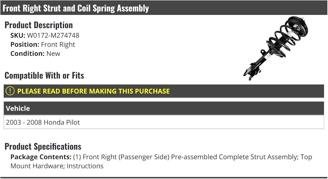The width and height of the screenshot is (328, 179).
Task: Click the strut assembly product image
Action: click(x=276, y=48)
